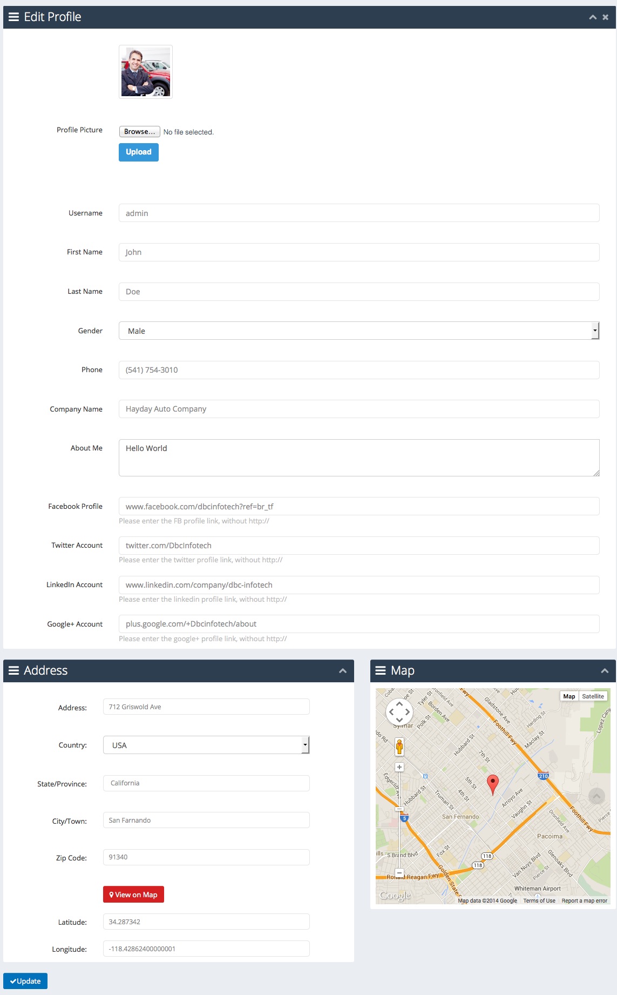Click the About Me resize handle
Screen dimensions: 617x995
(596, 473)
